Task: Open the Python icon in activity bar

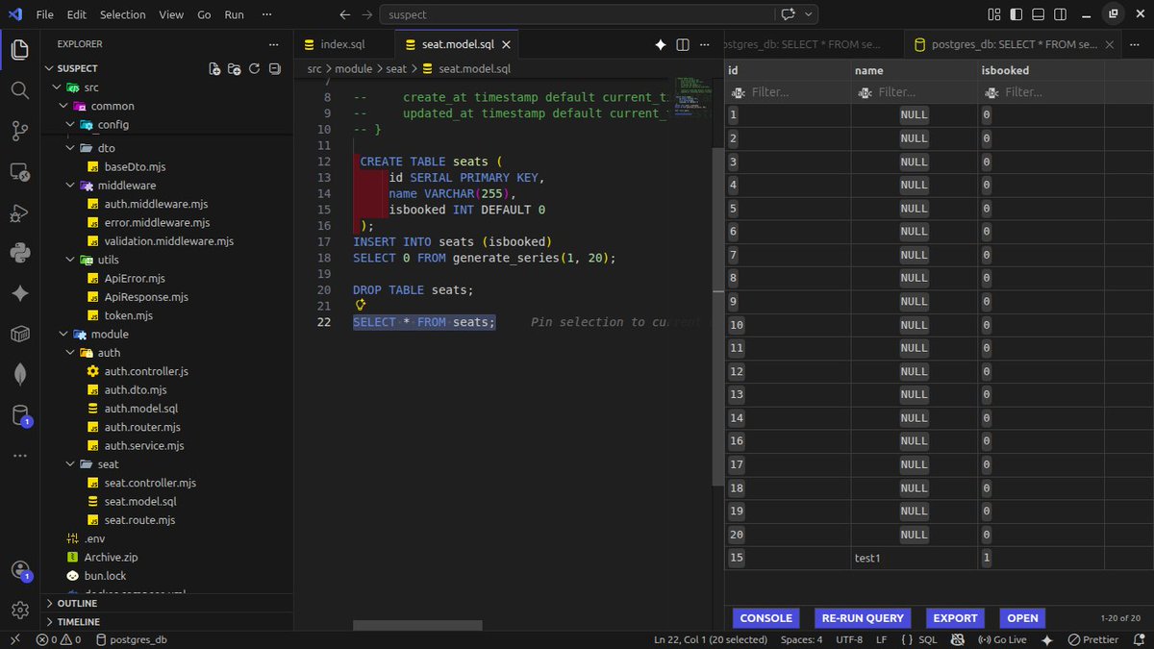Action: point(20,253)
